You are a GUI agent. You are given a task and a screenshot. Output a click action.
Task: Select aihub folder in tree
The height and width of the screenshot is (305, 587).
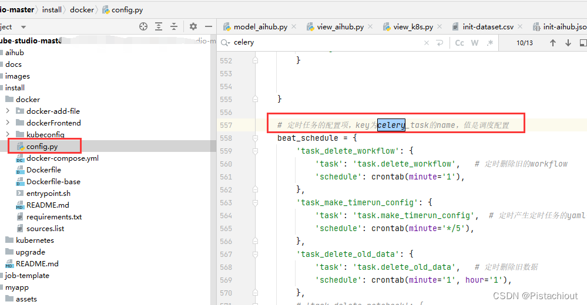coord(15,53)
